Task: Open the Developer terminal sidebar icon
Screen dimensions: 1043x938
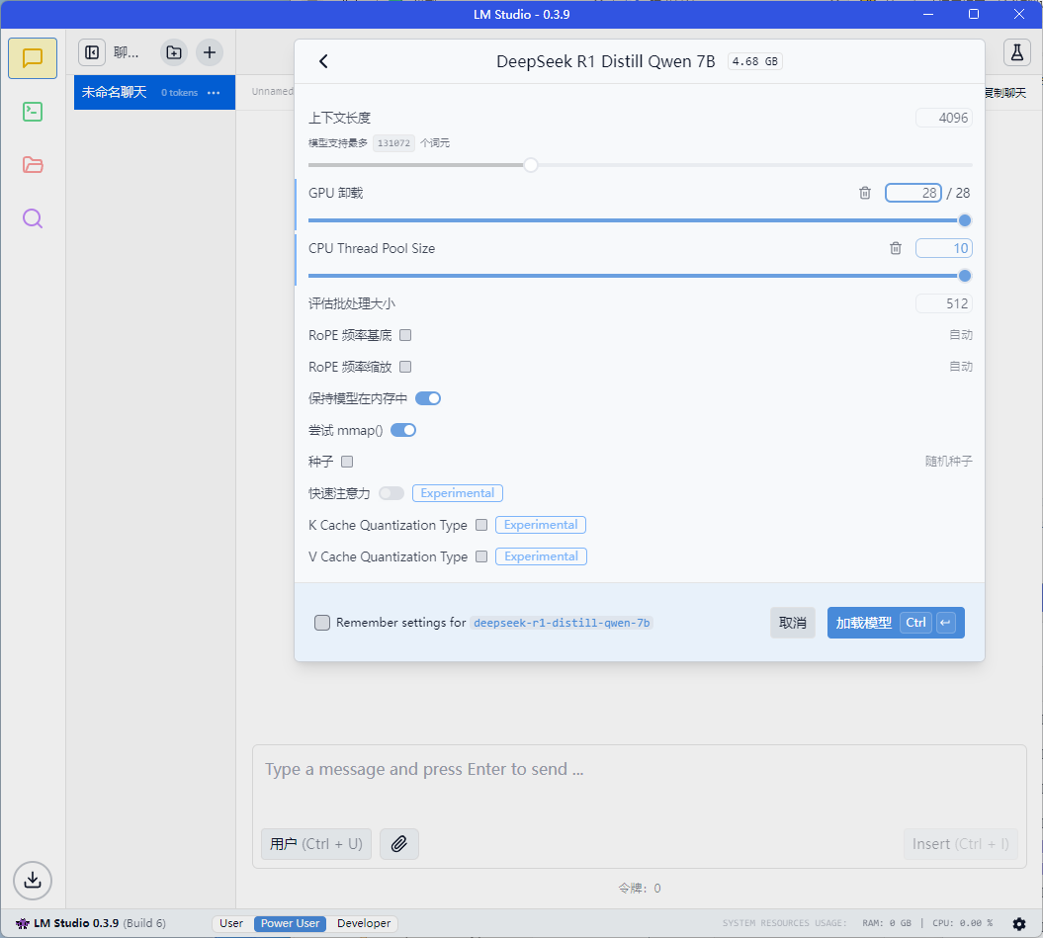Action: 33,112
